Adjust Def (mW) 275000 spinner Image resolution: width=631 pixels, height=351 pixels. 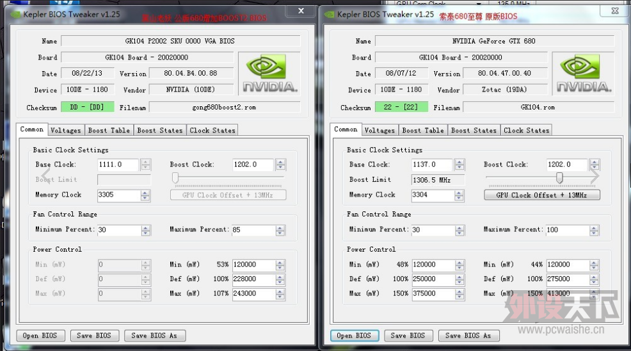(x=594, y=279)
